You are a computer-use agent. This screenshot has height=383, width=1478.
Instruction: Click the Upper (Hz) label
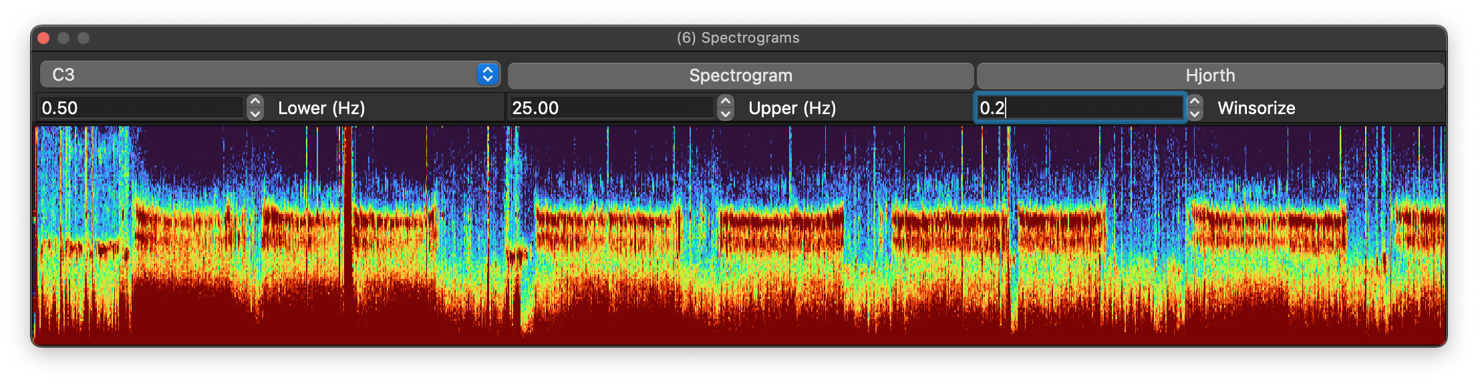click(792, 108)
